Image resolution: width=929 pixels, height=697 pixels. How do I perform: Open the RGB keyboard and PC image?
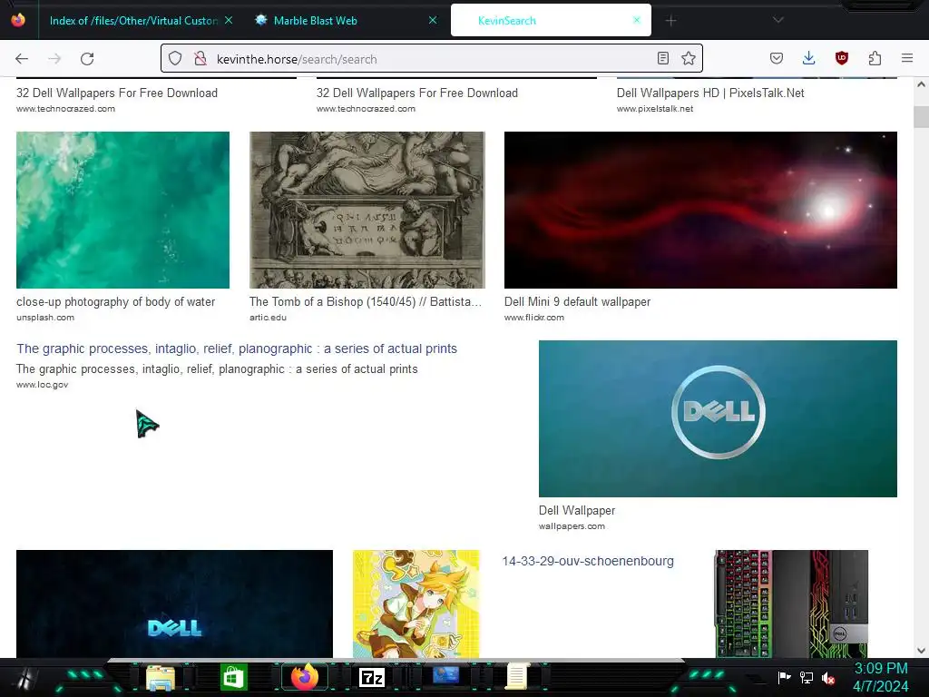[x=791, y=604]
